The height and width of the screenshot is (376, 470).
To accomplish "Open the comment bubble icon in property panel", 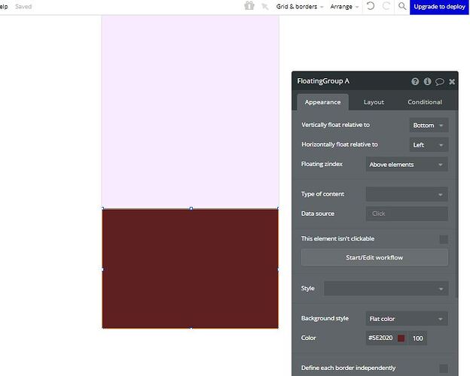I will [x=439, y=81].
